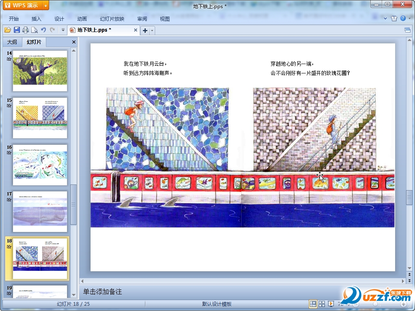
Task: Click animation star icon under slide 18
Action: click(9, 247)
